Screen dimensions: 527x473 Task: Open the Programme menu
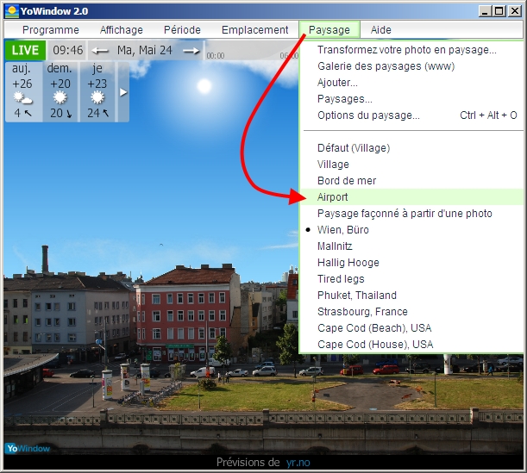tap(51, 30)
